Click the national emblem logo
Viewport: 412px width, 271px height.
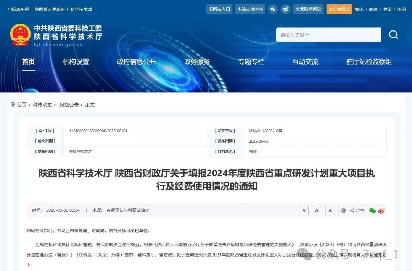coord(20,35)
